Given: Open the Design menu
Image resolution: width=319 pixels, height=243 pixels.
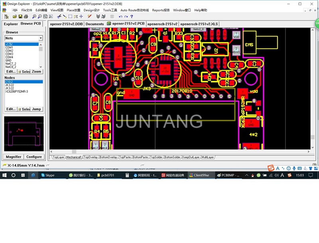Looking at the screenshot, I should coord(92,10).
